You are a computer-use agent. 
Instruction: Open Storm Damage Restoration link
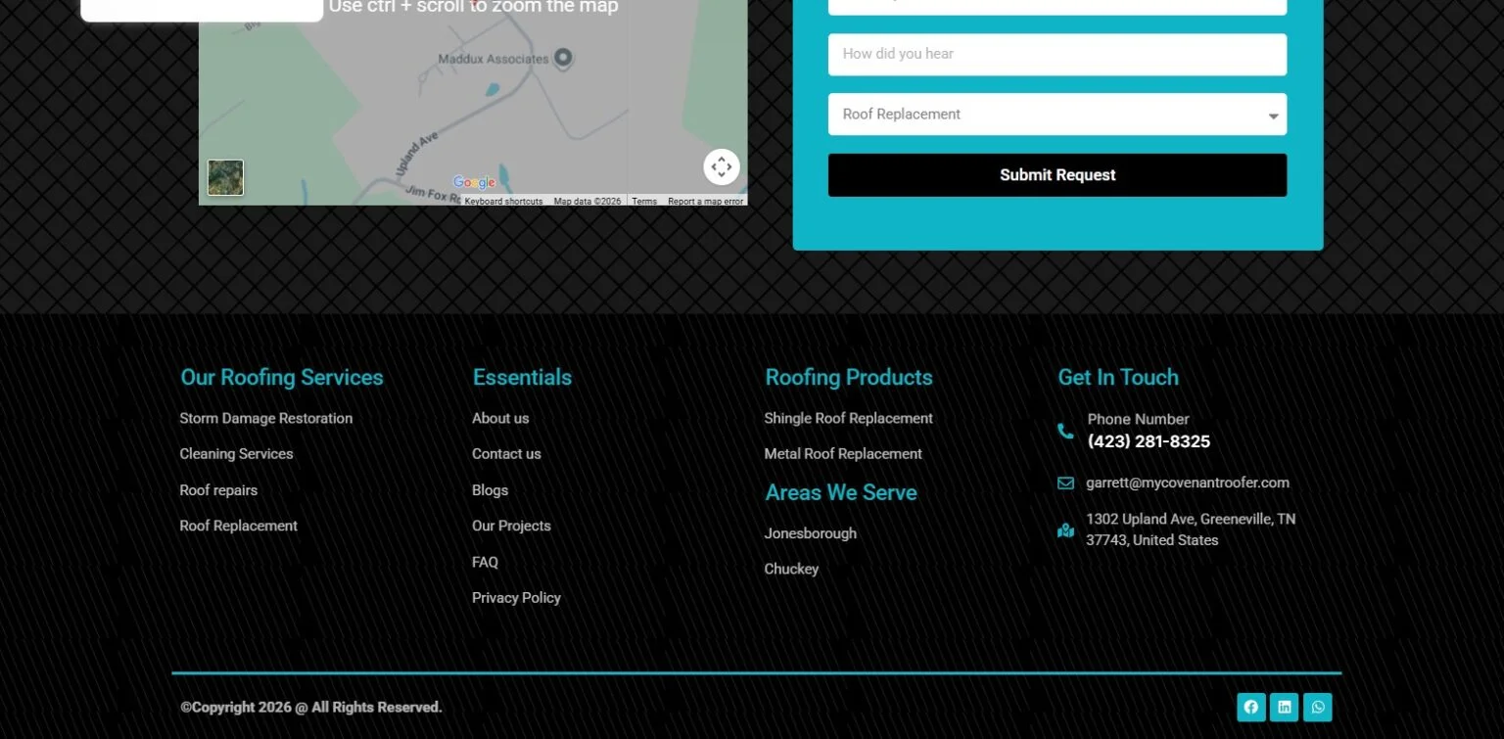(x=266, y=418)
